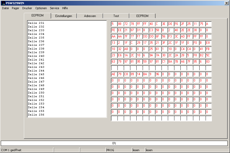This screenshot has width=230, height=153.
Task: Open the Datei menu
Action: (6, 8)
